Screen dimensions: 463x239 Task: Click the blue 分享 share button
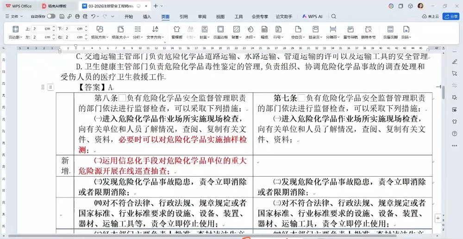pyautogui.click(x=451, y=17)
